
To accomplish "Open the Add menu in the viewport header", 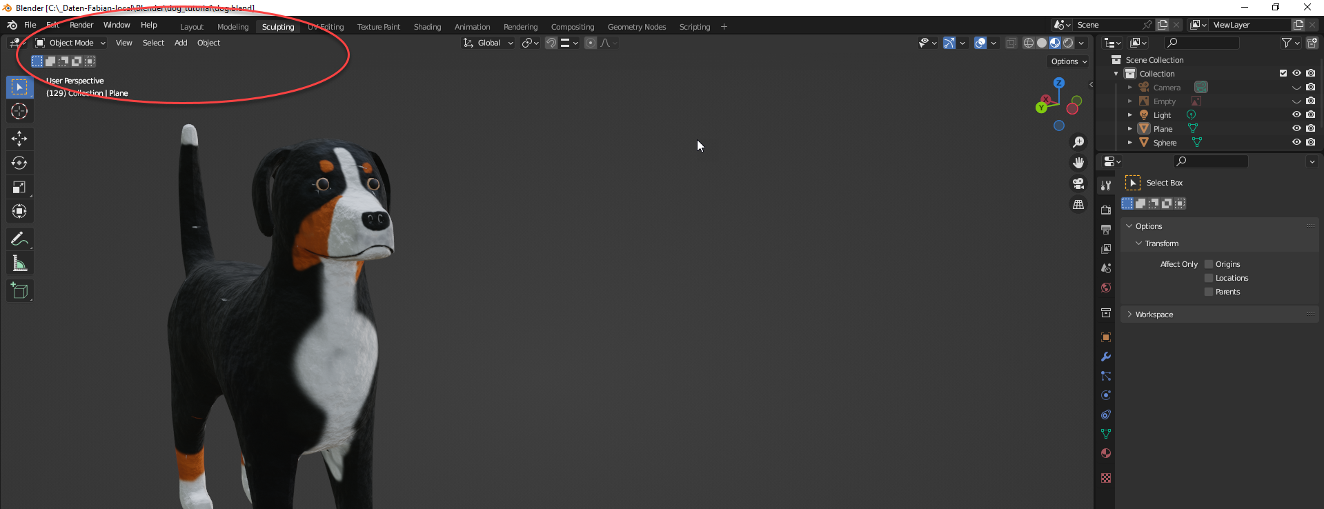I will [x=181, y=43].
